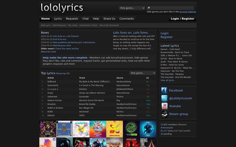Open news item Lolo lives on, Lolo forever!
Viewport: 236px width, 147px height.
click(x=66, y=36)
